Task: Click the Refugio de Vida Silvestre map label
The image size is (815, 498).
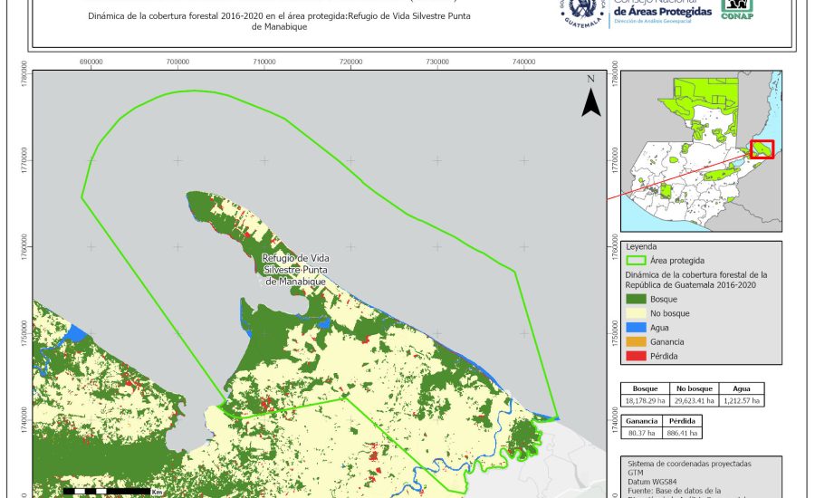Action: (x=294, y=270)
